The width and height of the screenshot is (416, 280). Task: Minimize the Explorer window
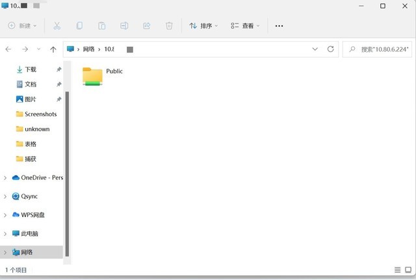(x=361, y=6)
